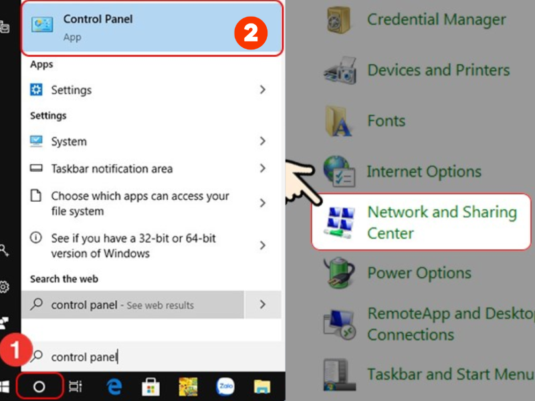Image resolution: width=535 pixels, height=401 pixels.
Task: Open the Fonts folder icon
Action: click(340, 121)
